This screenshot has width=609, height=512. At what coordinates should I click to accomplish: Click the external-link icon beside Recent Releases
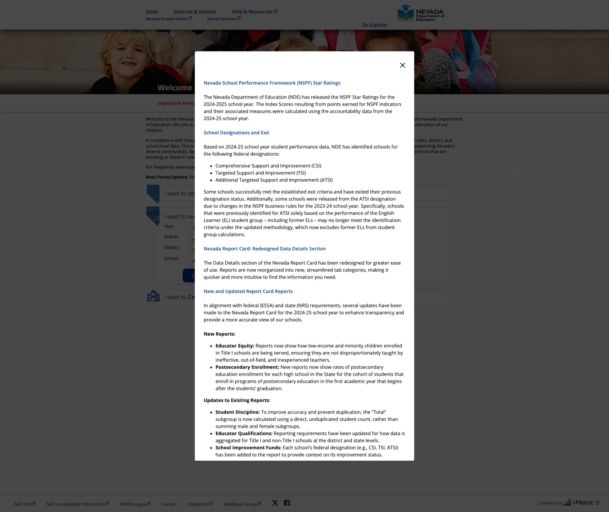[239, 18]
